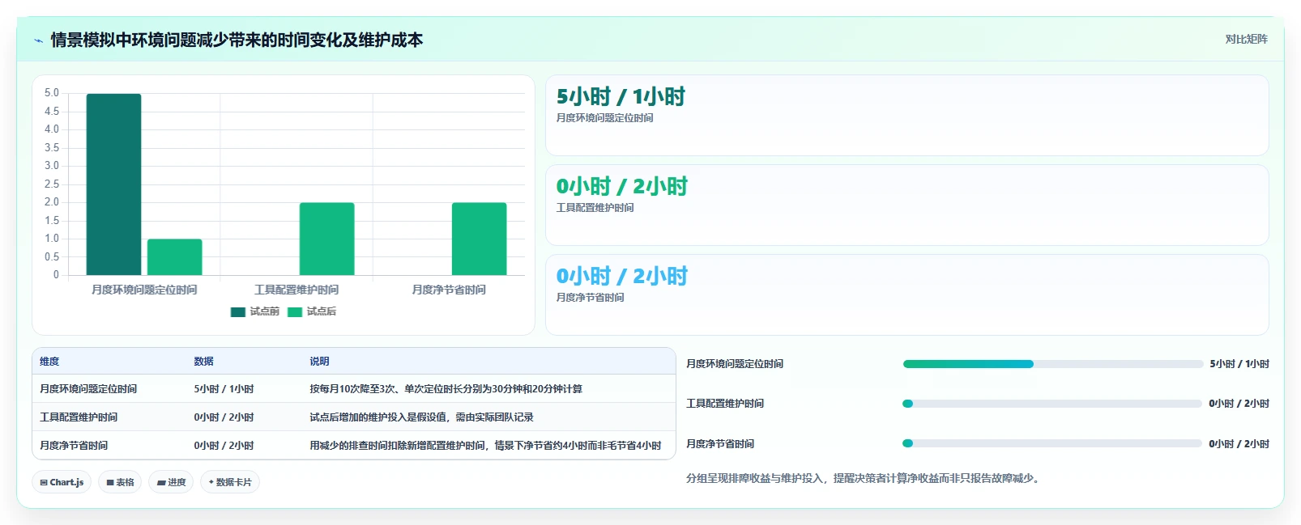The width and height of the screenshot is (1301, 525).
Task: Click the 5小时 / 1小时 table data cell
Action: click(224, 389)
